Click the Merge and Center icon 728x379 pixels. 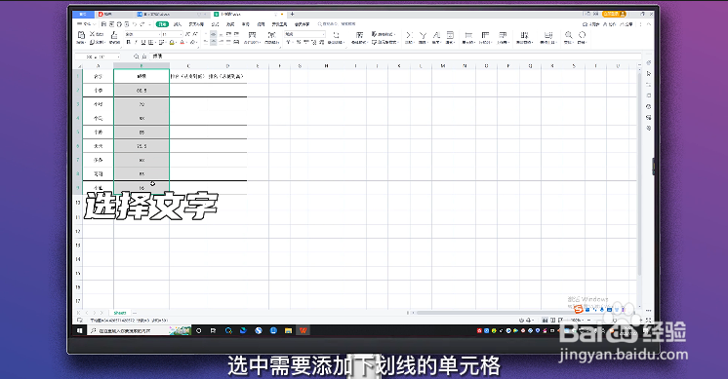coord(252,35)
